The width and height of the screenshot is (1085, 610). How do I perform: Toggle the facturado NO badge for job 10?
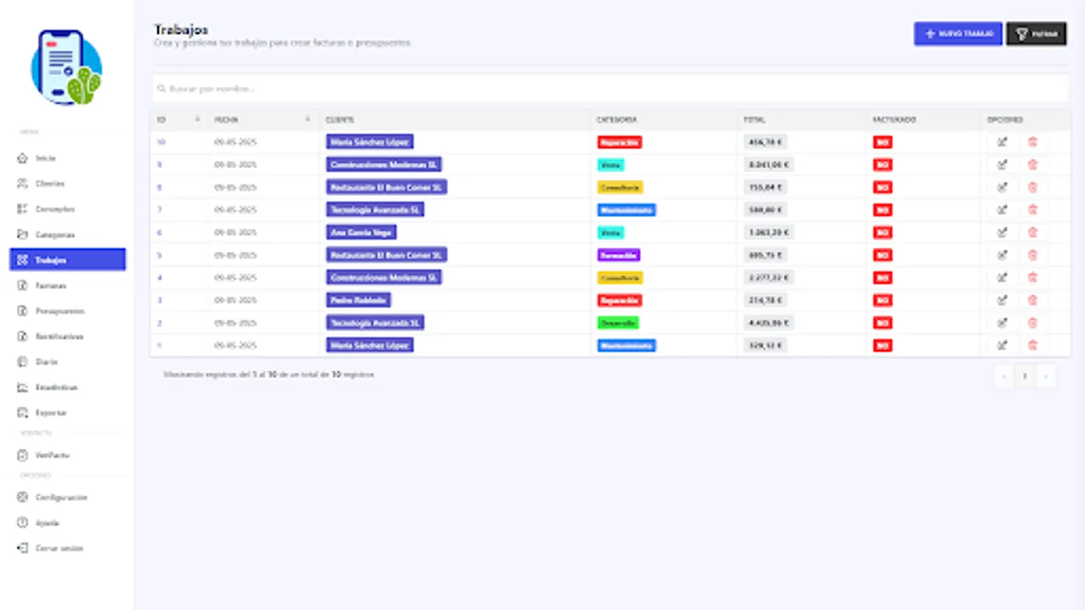point(882,142)
